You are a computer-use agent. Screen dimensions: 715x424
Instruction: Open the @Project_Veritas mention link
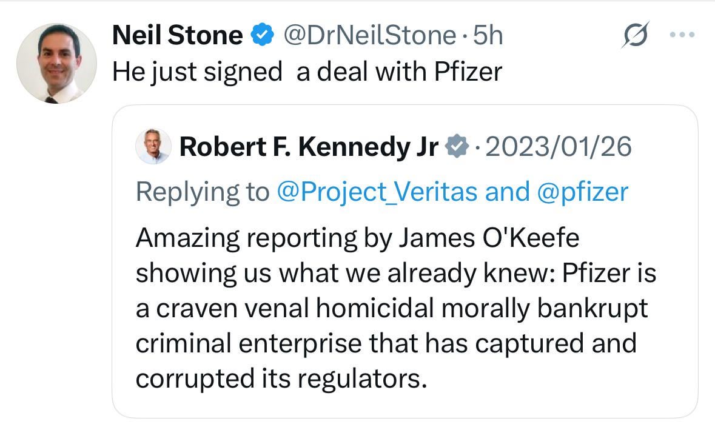click(x=377, y=192)
